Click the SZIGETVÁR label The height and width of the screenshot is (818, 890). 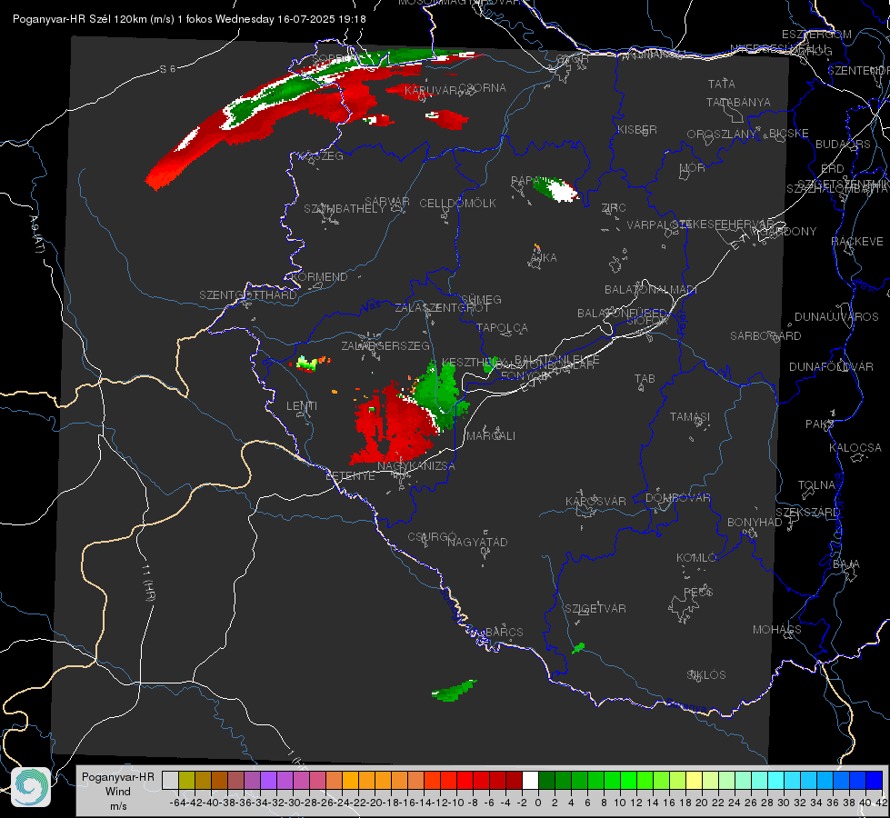point(595,609)
